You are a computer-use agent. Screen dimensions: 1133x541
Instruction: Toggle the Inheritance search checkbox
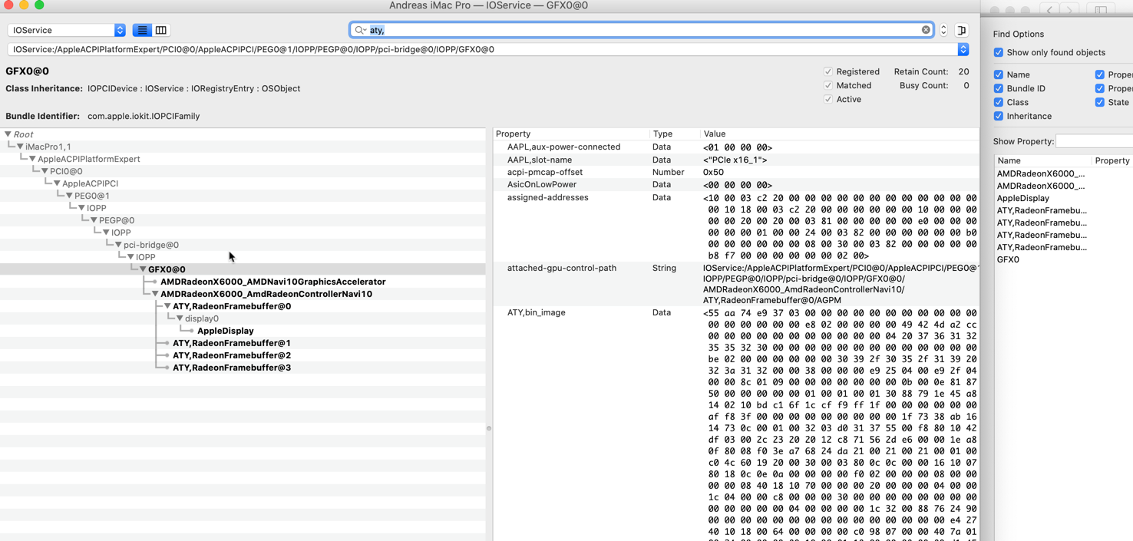coord(999,116)
